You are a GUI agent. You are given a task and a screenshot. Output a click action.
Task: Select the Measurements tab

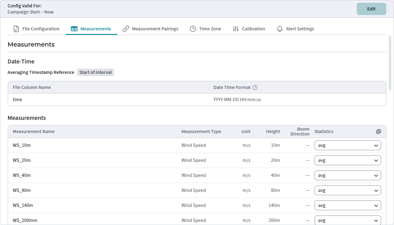tap(91, 29)
